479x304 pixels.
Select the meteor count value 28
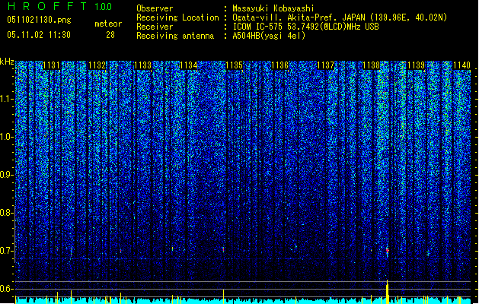(x=110, y=35)
